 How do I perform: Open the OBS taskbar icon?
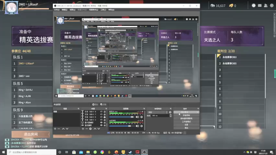click(144, 152)
